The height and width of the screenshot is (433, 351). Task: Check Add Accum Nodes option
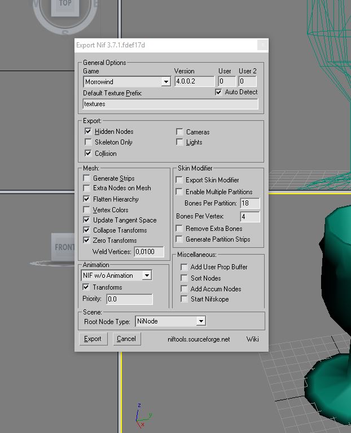184,288
